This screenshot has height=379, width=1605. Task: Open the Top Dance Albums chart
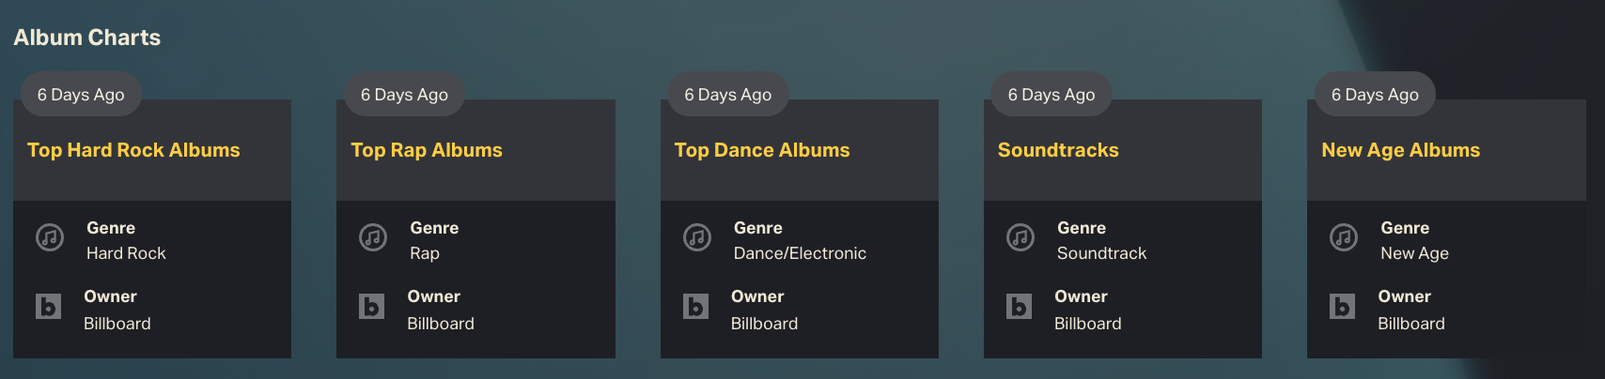click(x=762, y=150)
